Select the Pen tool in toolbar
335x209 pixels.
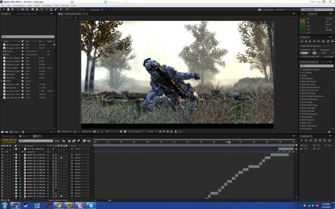37,10
